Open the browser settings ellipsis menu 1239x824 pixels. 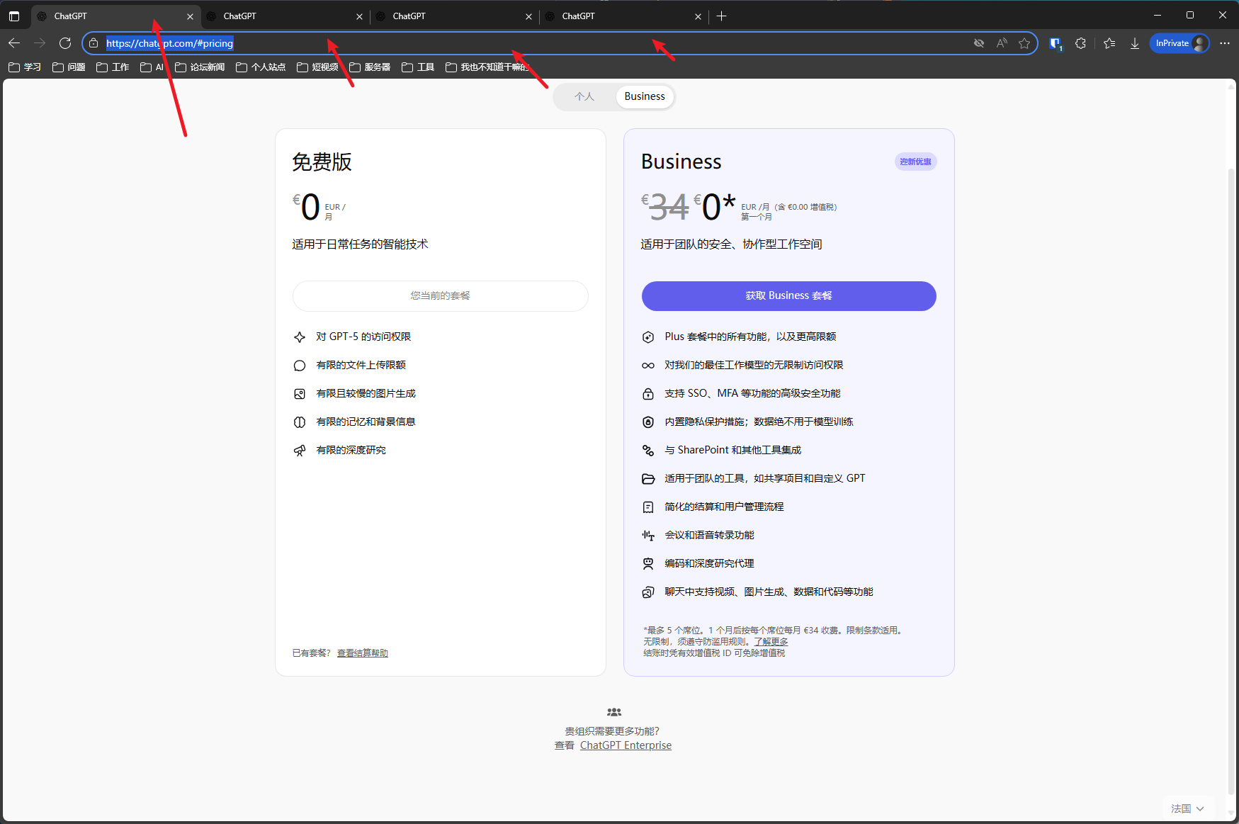point(1225,44)
